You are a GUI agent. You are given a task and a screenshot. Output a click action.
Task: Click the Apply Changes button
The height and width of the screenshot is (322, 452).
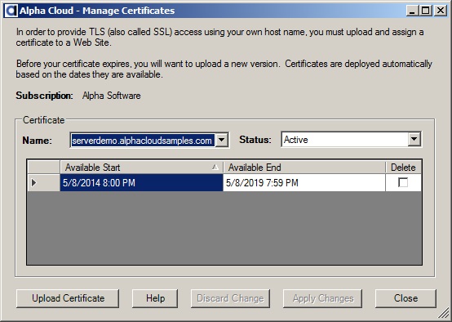(323, 298)
